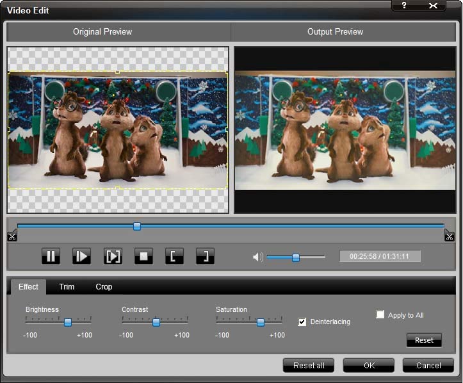Click the playback timecode field
Viewport: 463px width, 383px height.
pos(380,257)
